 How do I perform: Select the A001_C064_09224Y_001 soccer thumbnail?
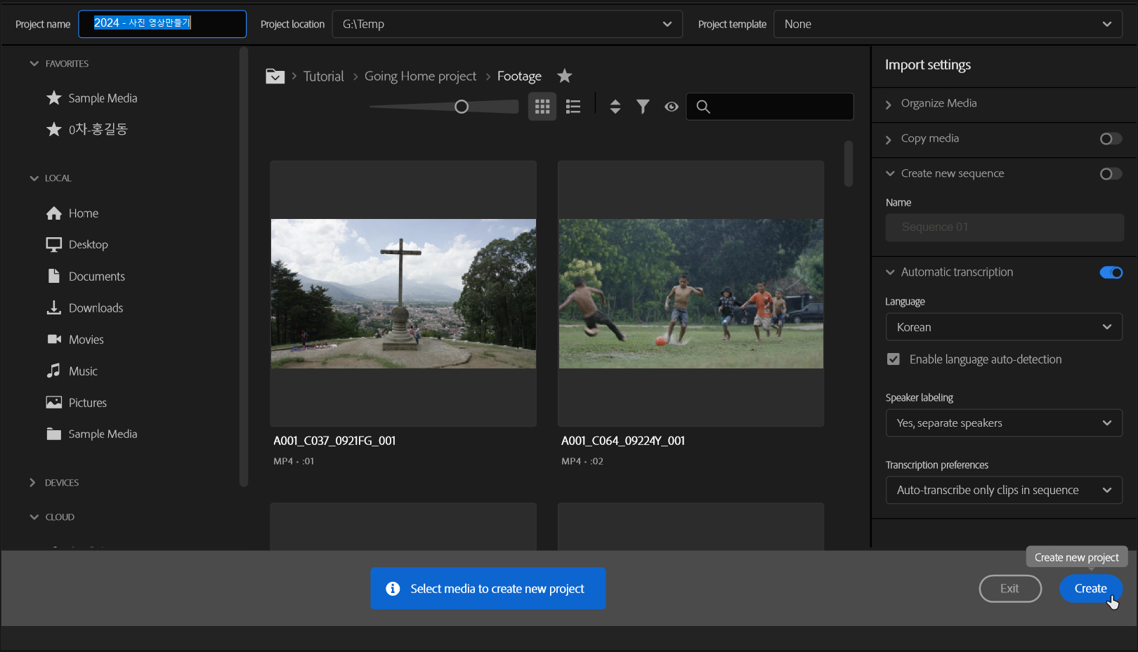(x=691, y=293)
